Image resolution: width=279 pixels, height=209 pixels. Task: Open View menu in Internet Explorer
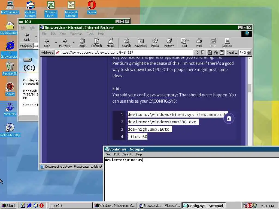tap(63, 33)
